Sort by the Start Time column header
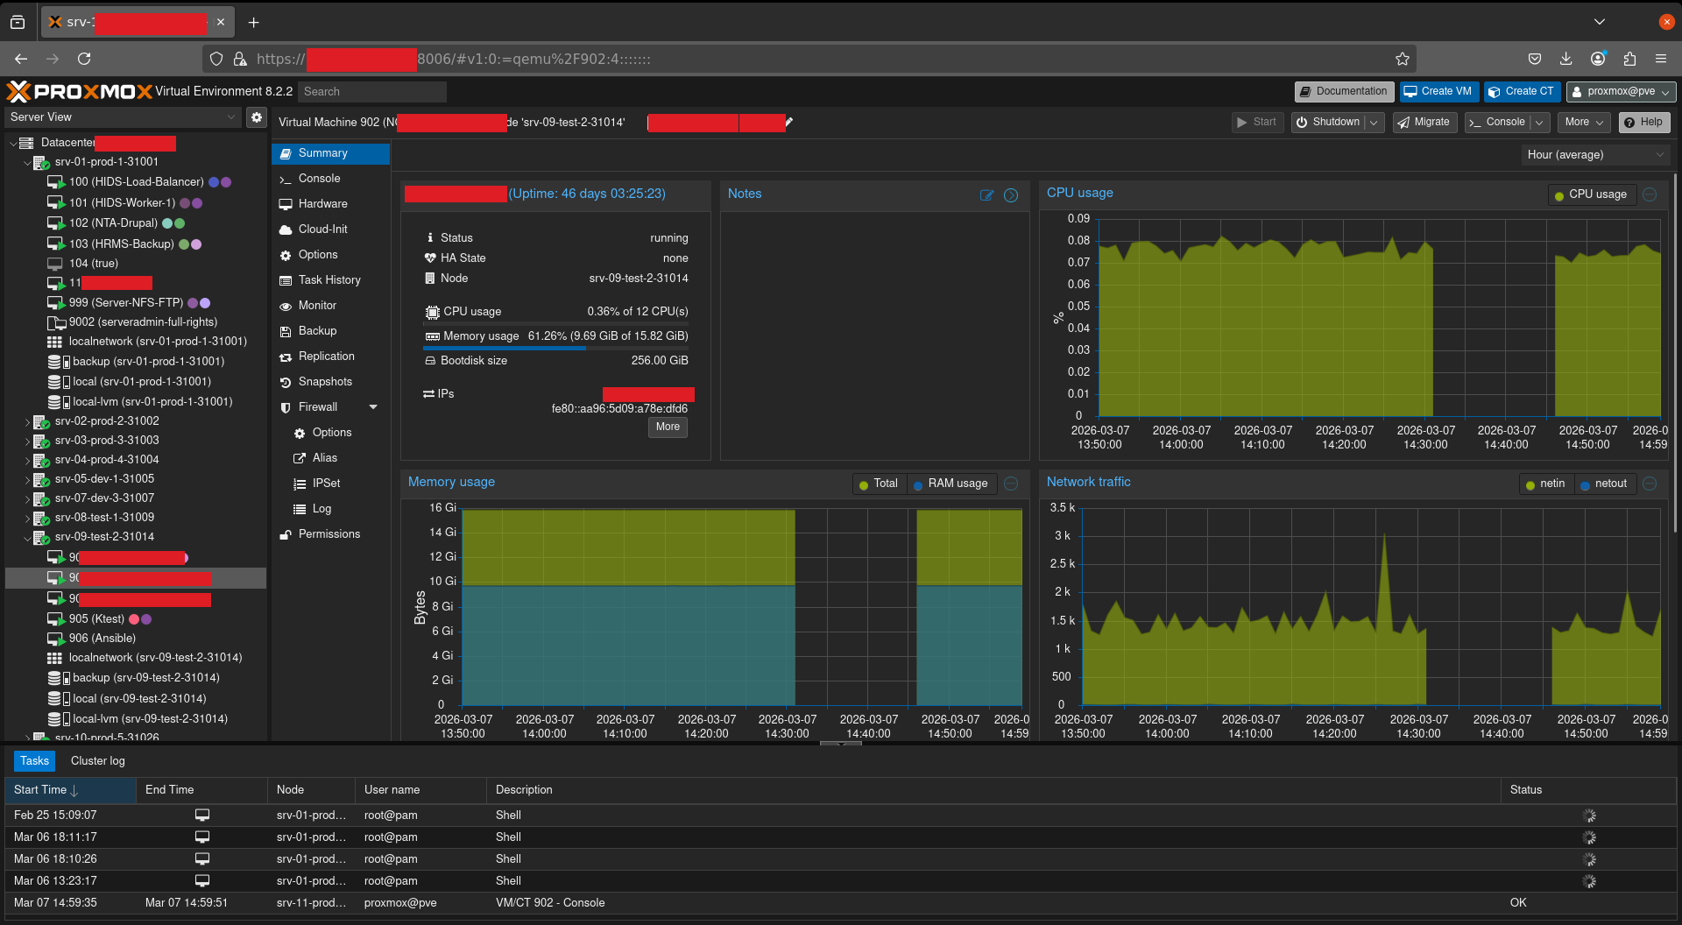 click(70, 790)
